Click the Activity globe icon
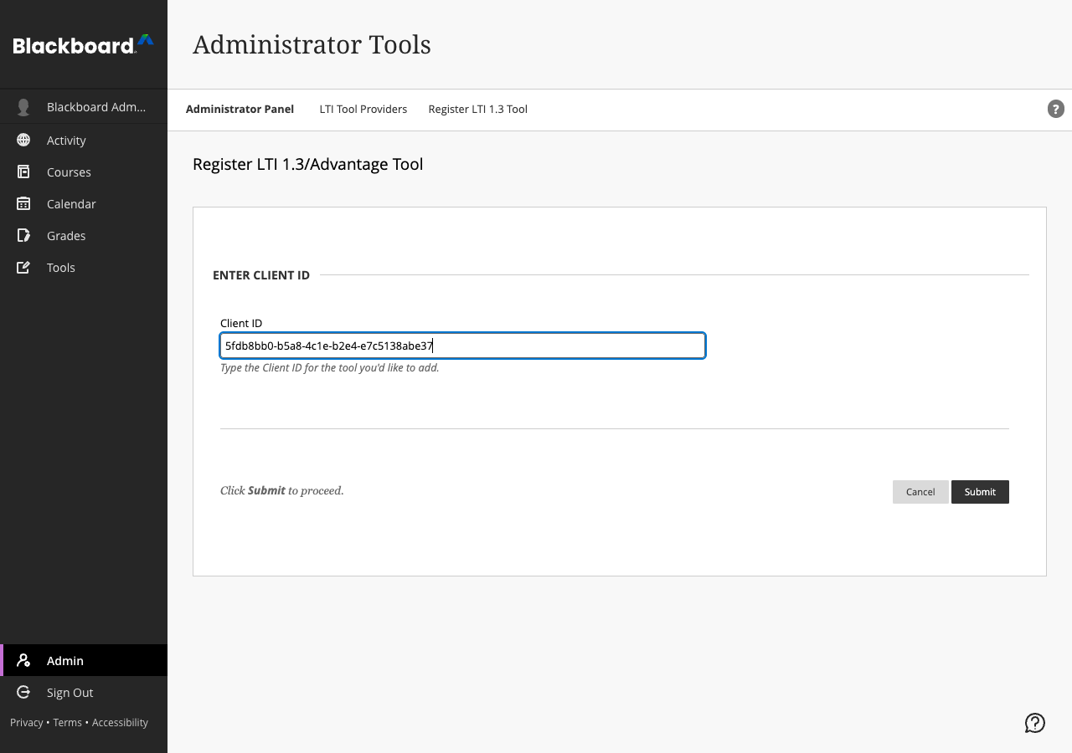This screenshot has height=753, width=1072. (x=23, y=141)
